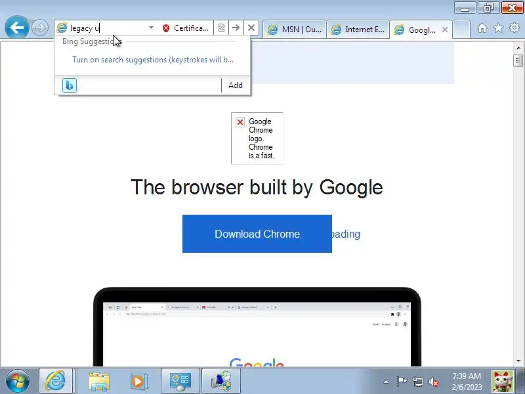Image resolution: width=525 pixels, height=394 pixels.
Task: Click "The browser built by Google" heading
Action: 257,187
